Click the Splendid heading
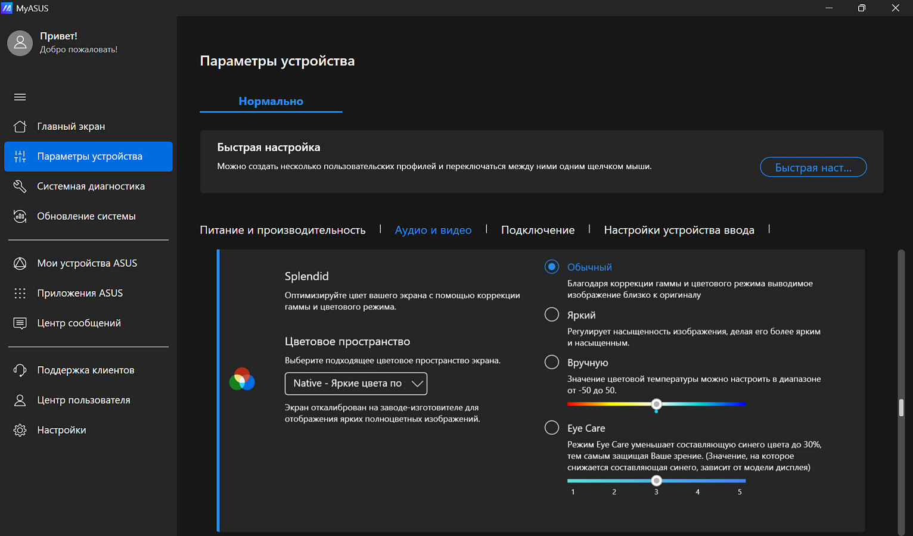This screenshot has height=536, width=913. (x=306, y=276)
